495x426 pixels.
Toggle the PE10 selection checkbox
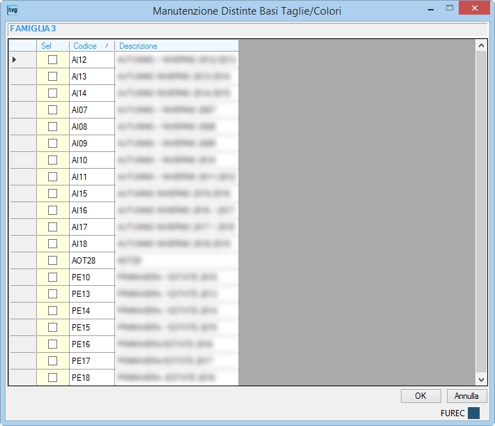pos(52,277)
